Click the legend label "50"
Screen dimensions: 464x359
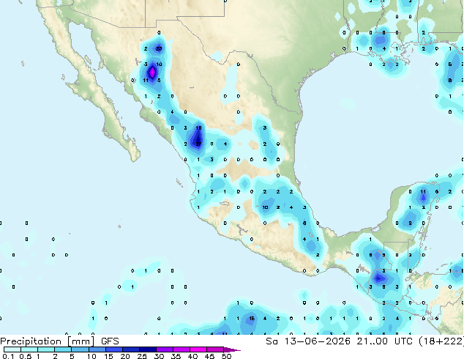click(226, 356)
